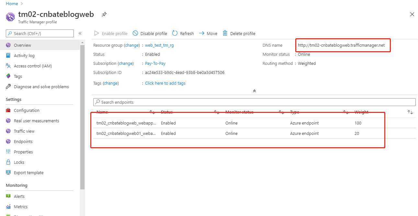The height and width of the screenshot is (216, 418).
Task: Sort endpoints by Monitor status column
Action: [281, 112]
